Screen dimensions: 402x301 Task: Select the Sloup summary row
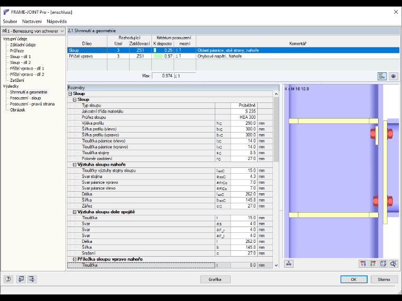click(x=233, y=50)
